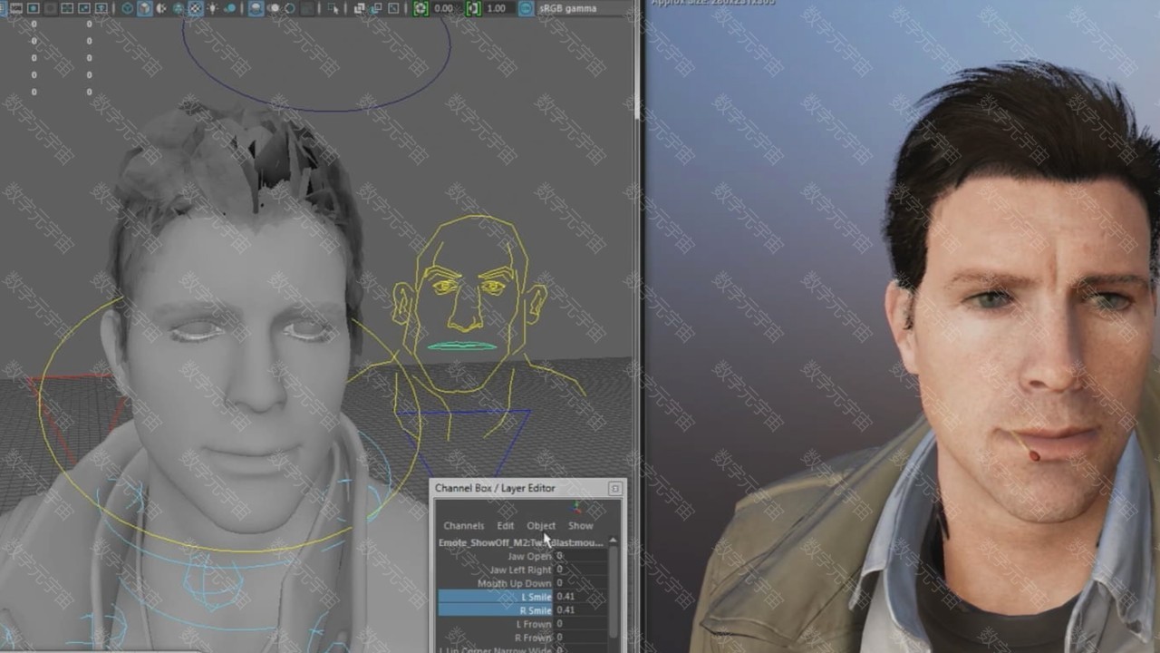Select the teal mouth control curve
Image resolution: width=1160 pixels, height=653 pixels.
pyautogui.click(x=462, y=346)
